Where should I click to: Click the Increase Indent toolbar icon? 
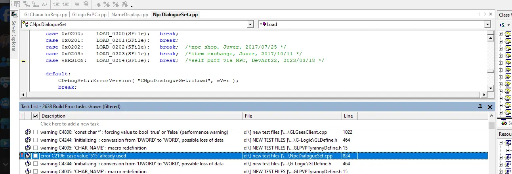point(65,4)
